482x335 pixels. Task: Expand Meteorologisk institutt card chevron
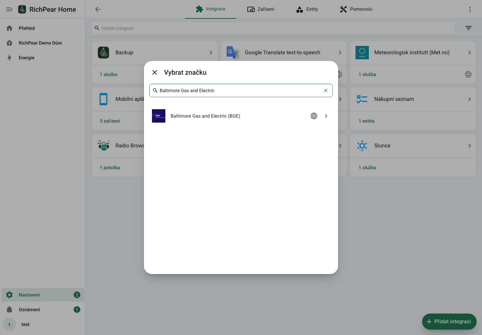[x=470, y=53]
